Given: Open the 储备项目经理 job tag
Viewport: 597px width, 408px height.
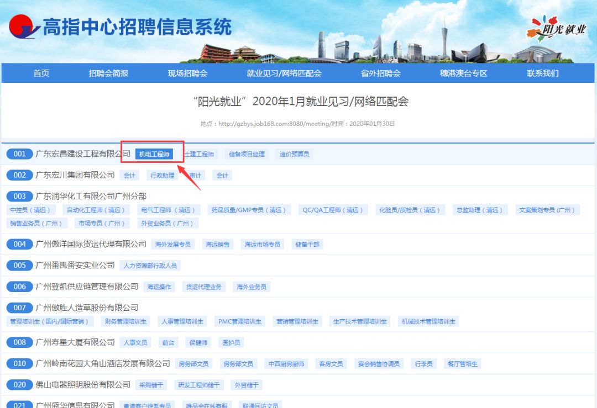Looking at the screenshot, I should coord(247,154).
